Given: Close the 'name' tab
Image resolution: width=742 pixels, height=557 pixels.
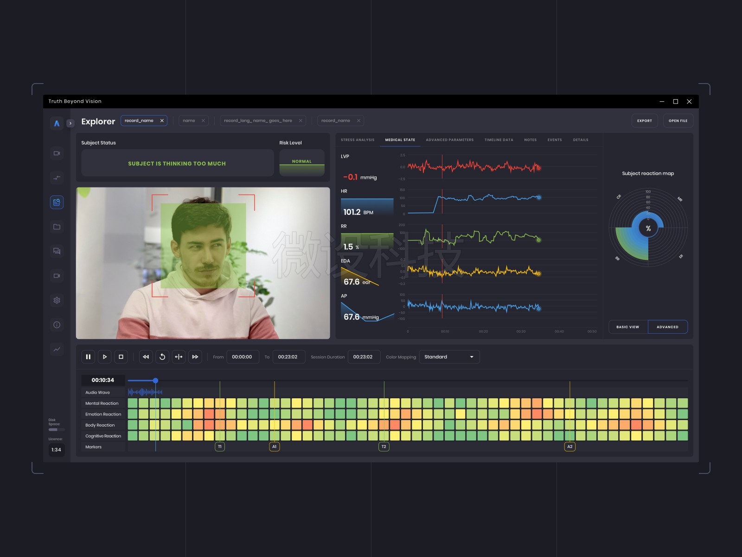Looking at the screenshot, I should click(x=203, y=121).
